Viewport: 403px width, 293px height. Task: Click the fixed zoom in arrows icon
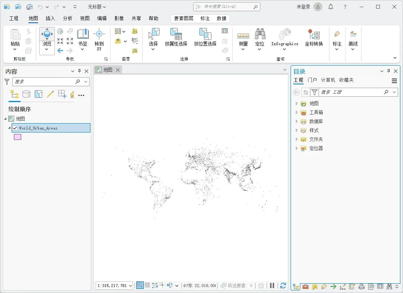click(60, 41)
